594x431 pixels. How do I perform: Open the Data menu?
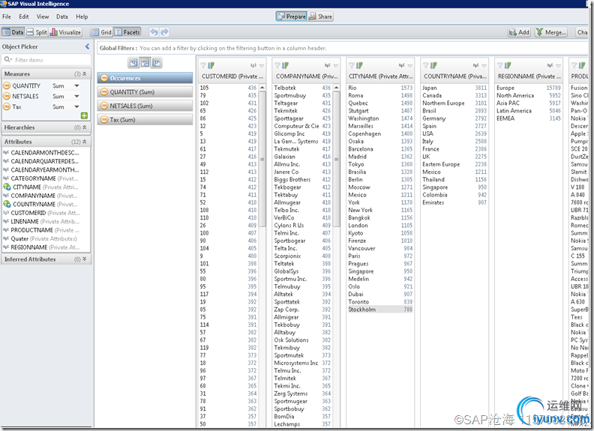pyautogui.click(x=62, y=16)
